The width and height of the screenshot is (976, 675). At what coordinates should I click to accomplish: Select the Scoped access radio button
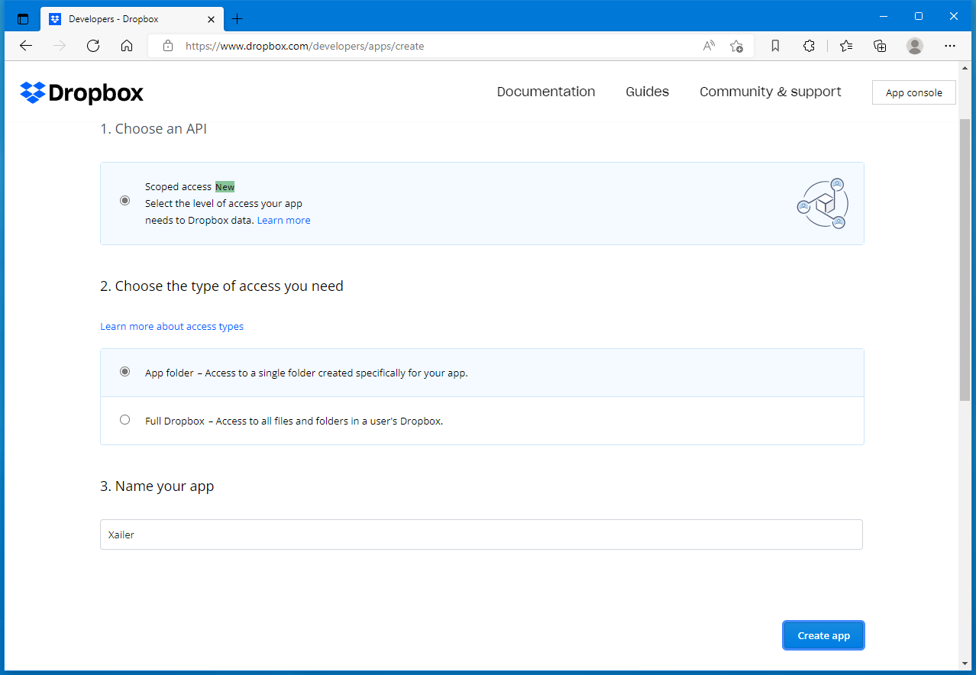pos(125,201)
